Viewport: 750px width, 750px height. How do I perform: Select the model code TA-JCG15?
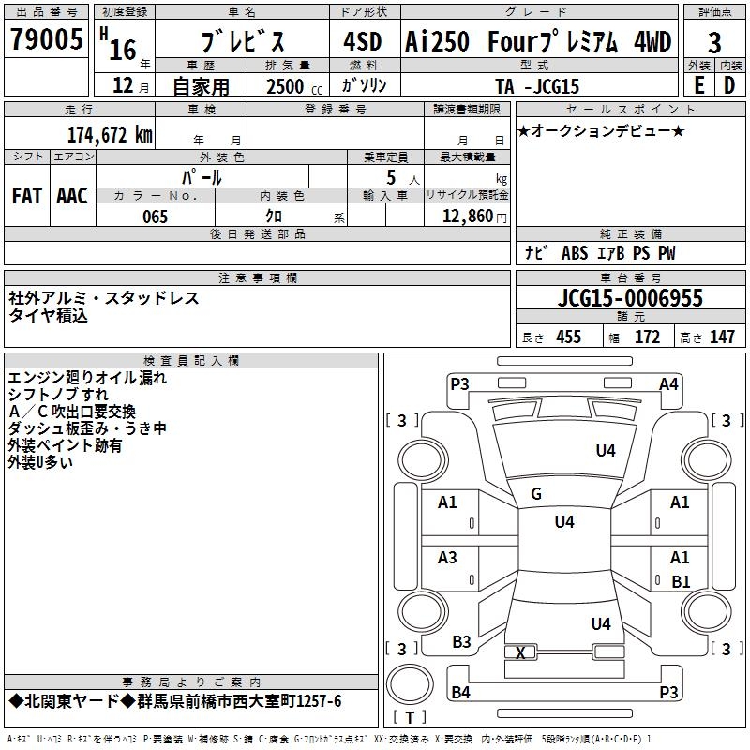537,86
